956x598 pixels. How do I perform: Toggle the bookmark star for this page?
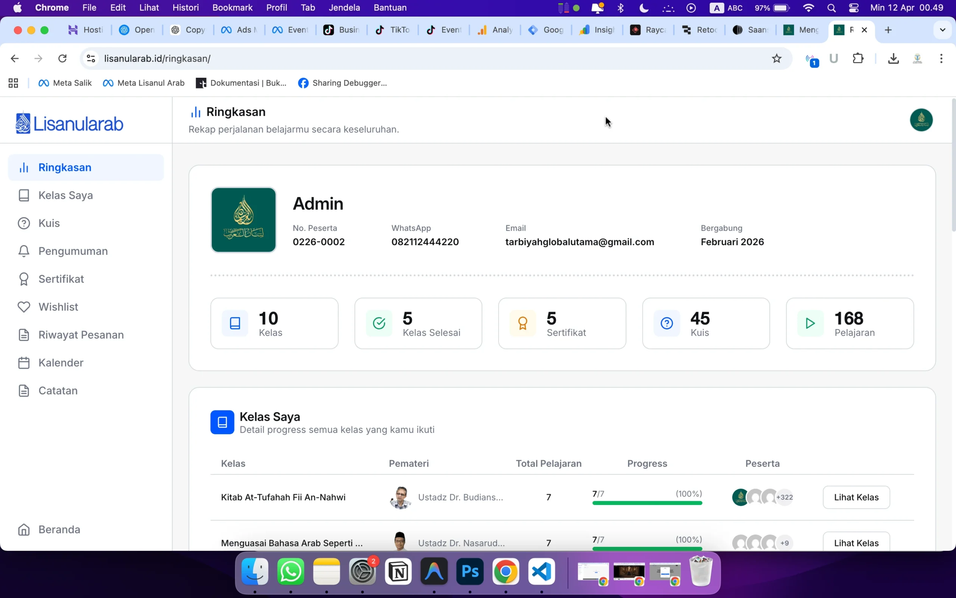tap(776, 58)
